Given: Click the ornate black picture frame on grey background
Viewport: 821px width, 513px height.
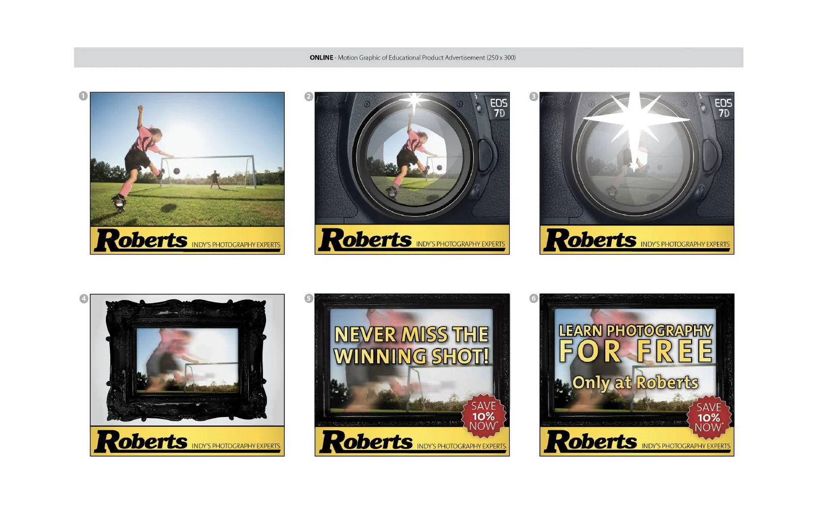Looking at the screenshot, I should [187, 360].
